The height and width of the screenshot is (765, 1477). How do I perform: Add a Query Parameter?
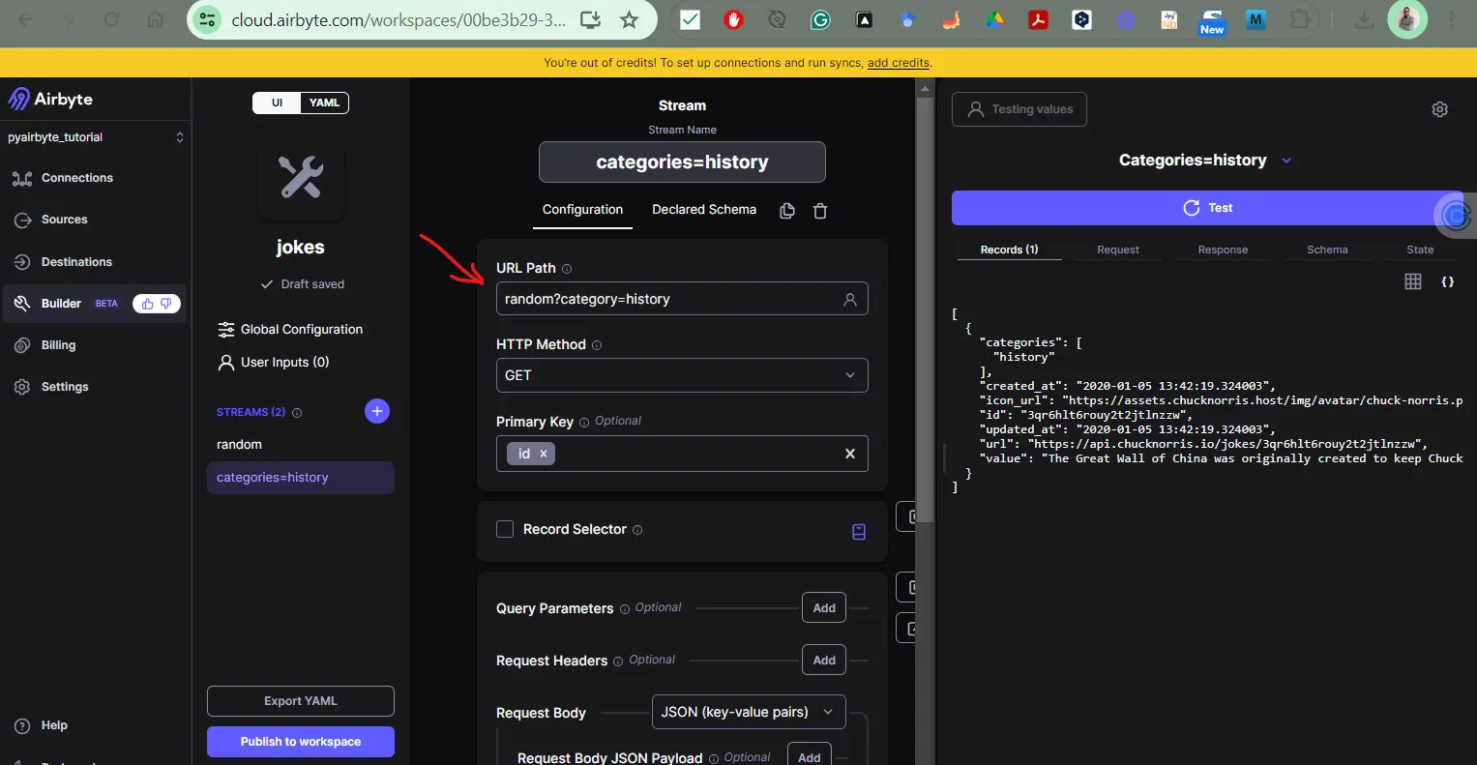click(x=824, y=608)
